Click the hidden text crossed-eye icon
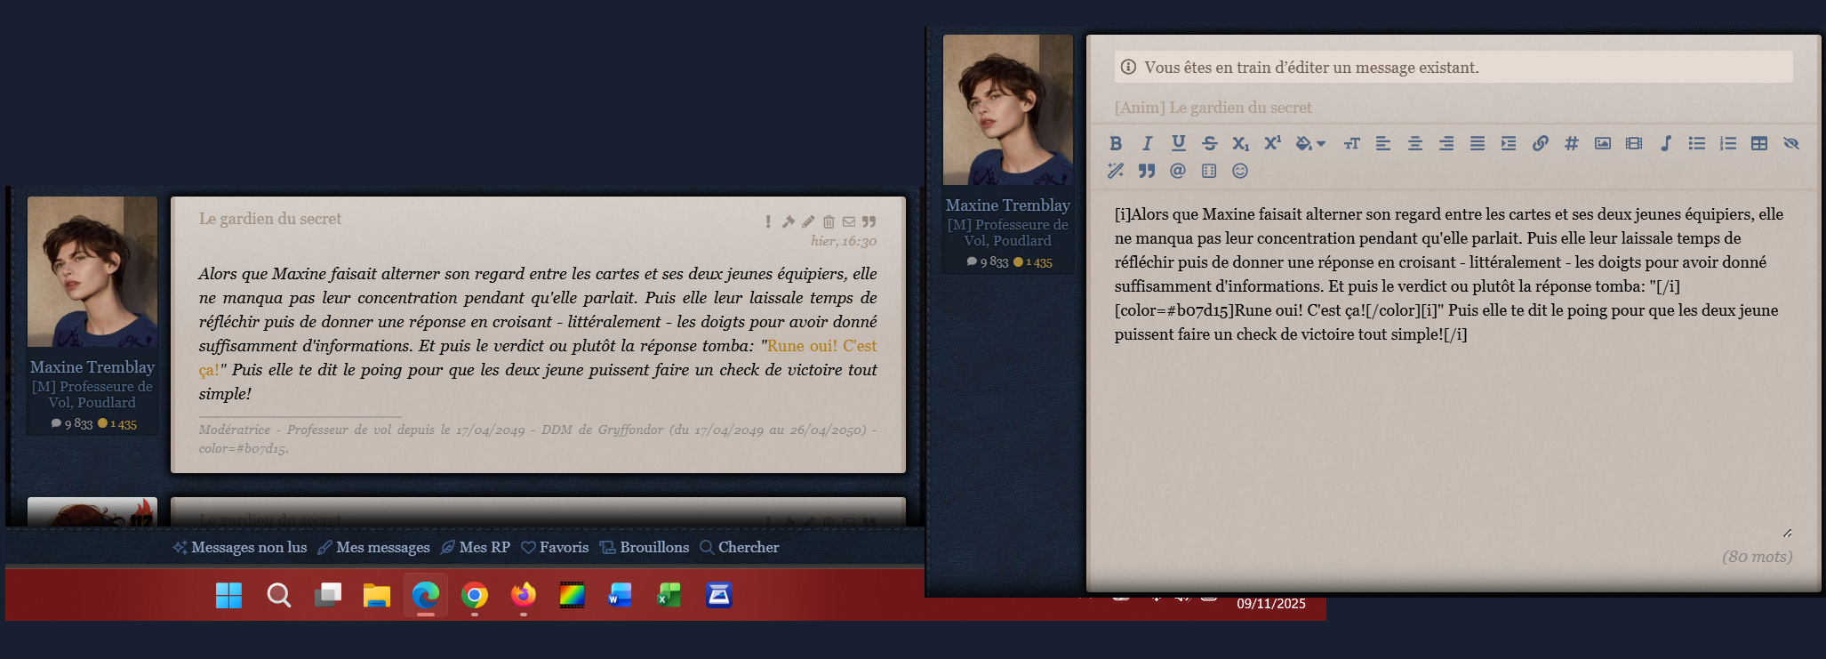This screenshot has width=1826, height=659. (1790, 143)
